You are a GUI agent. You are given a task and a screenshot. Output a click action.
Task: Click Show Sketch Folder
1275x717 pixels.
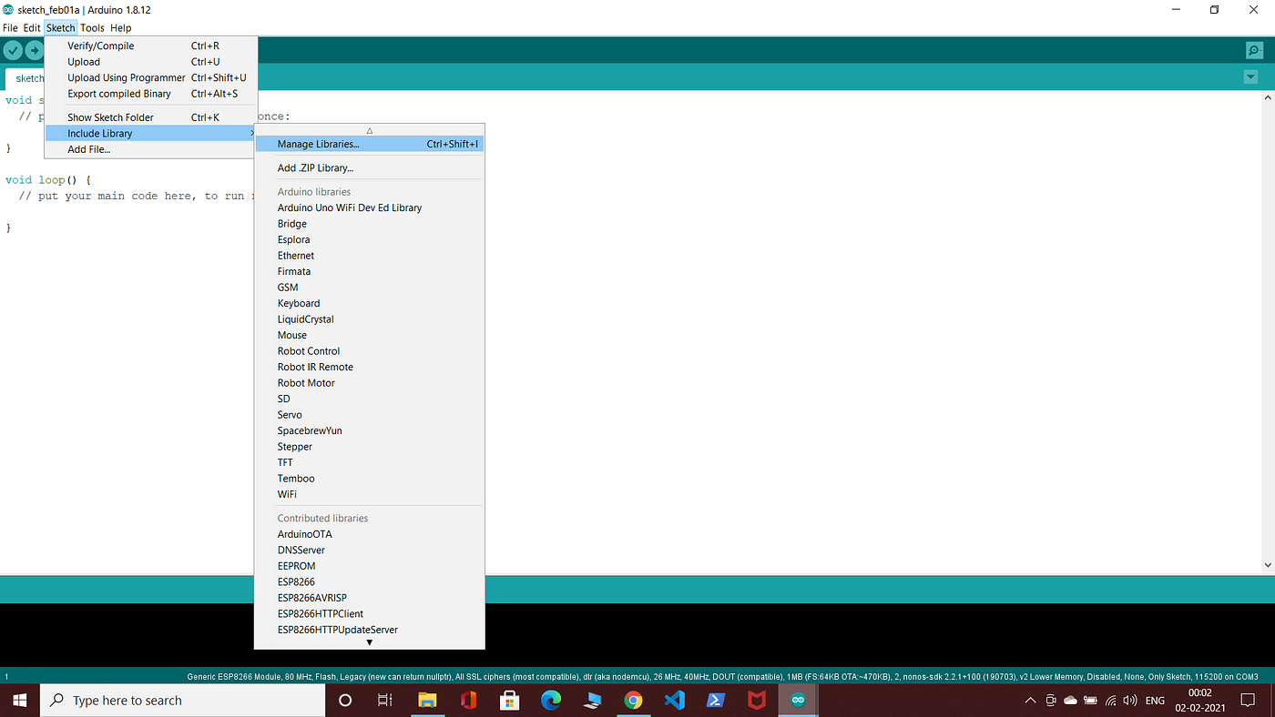click(151, 117)
